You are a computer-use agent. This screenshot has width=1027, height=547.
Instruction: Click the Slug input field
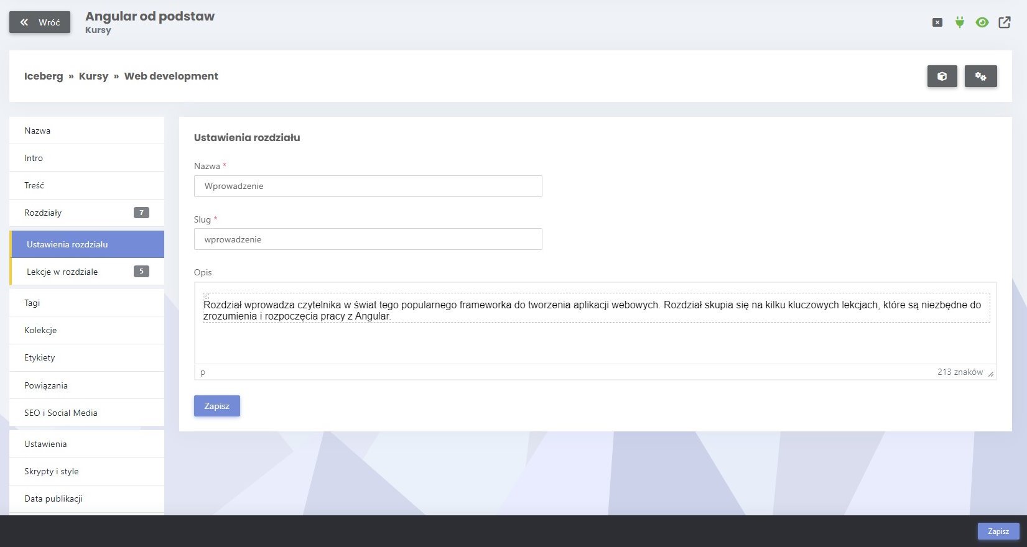pos(368,239)
